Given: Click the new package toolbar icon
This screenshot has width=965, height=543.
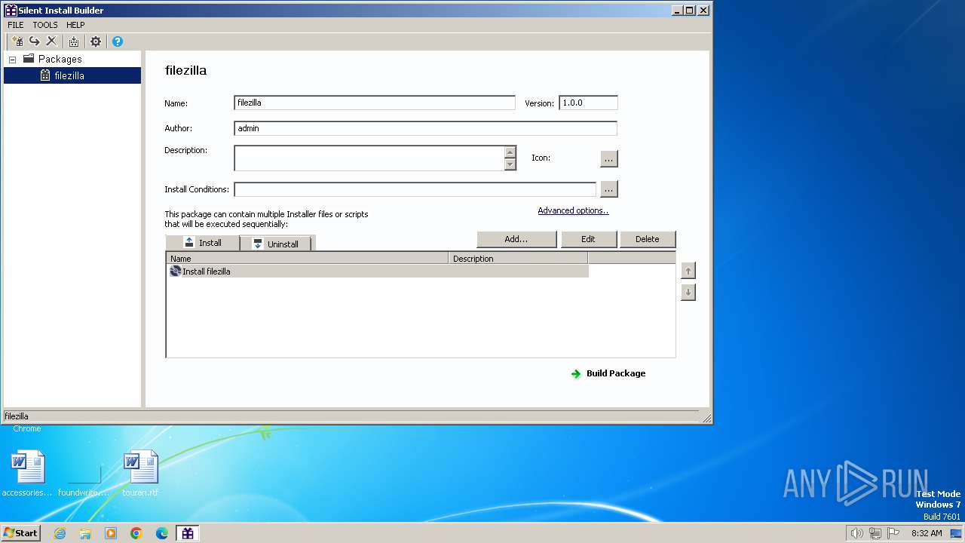Looking at the screenshot, I should coord(17,41).
